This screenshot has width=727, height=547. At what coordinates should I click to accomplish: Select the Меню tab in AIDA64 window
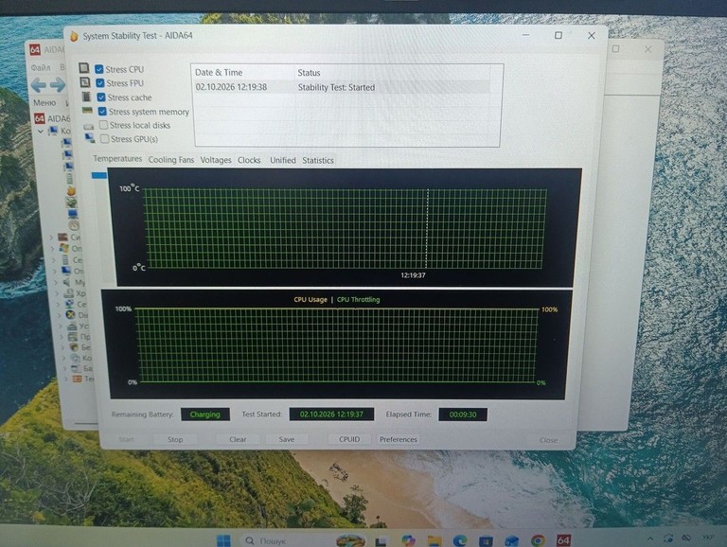pos(44,102)
